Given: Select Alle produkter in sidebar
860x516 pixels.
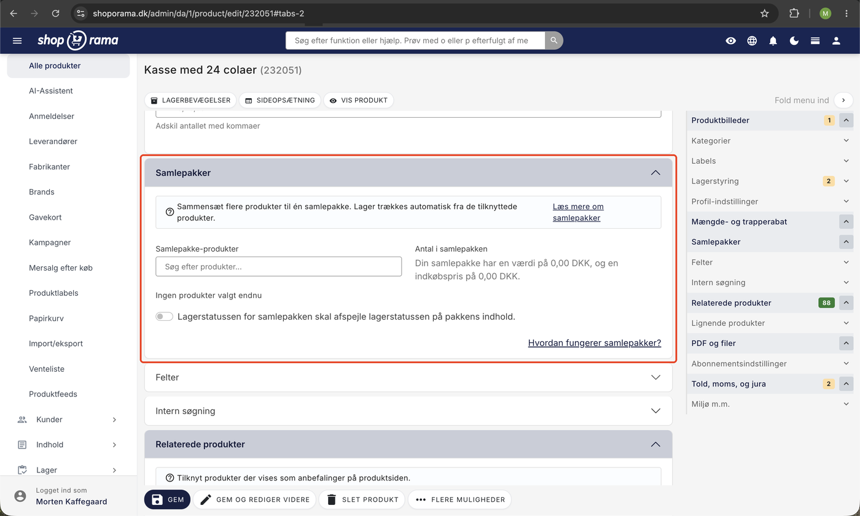Looking at the screenshot, I should click(68, 66).
